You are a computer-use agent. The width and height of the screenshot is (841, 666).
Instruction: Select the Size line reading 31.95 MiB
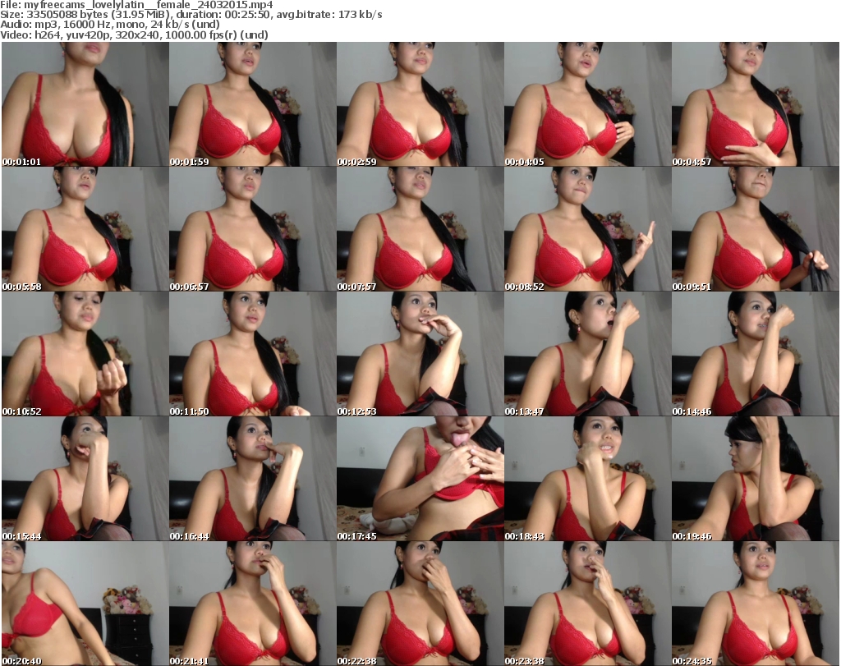pyautogui.click(x=191, y=15)
